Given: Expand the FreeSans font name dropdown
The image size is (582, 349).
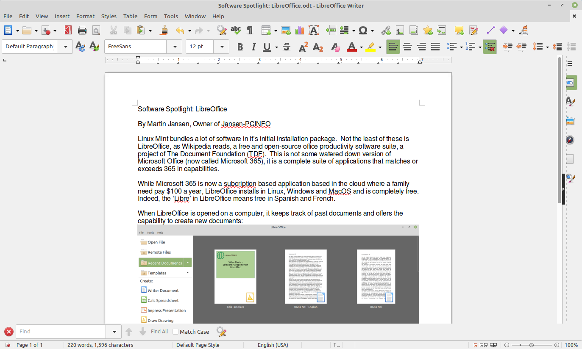Looking at the screenshot, I should pos(174,47).
